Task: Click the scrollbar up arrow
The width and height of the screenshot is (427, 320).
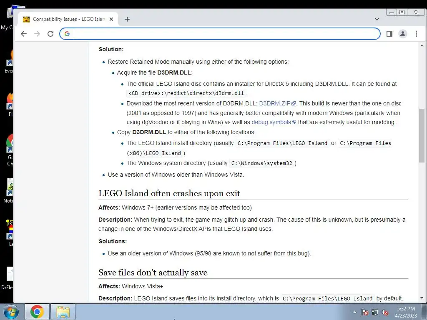Action: coord(422,45)
